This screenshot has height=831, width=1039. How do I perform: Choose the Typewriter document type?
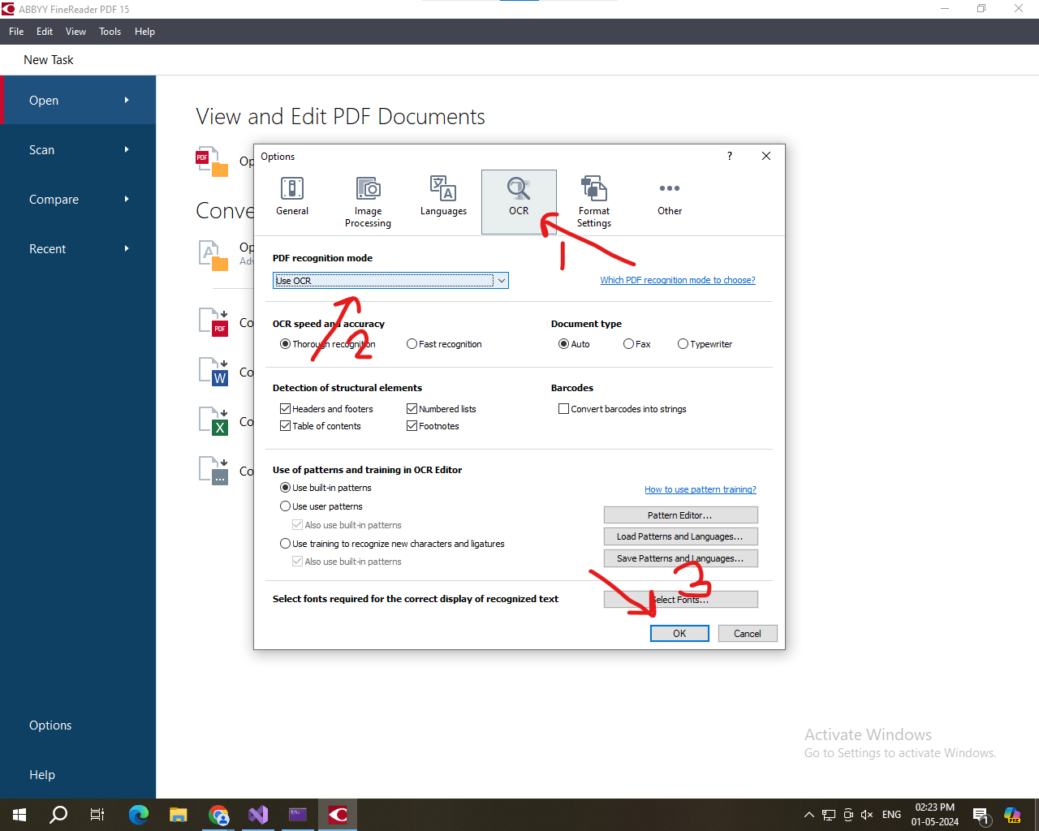[x=683, y=344]
